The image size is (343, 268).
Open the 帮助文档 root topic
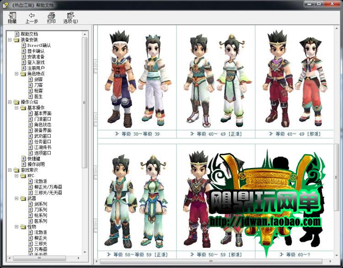point(29,34)
